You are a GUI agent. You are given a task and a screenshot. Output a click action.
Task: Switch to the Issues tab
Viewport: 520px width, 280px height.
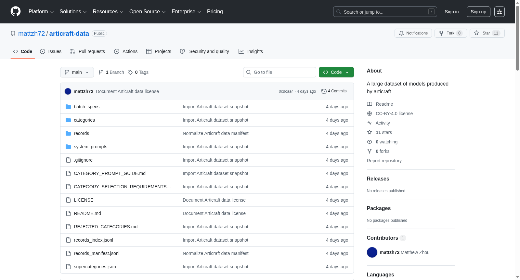(51, 51)
